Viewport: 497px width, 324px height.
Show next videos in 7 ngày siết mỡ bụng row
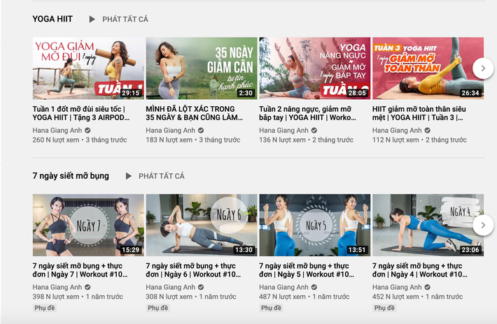pyautogui.click(x=483, y=225)
